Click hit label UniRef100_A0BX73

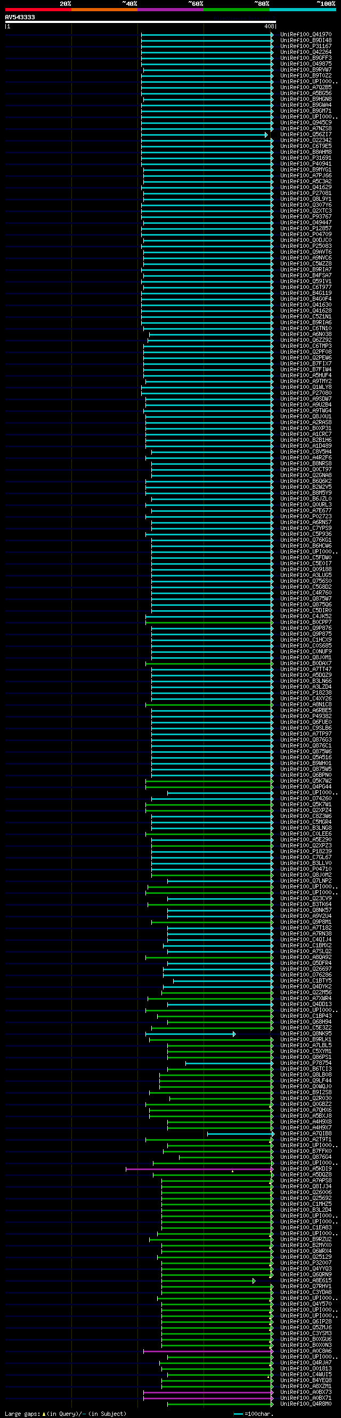tap(306, 1393)
